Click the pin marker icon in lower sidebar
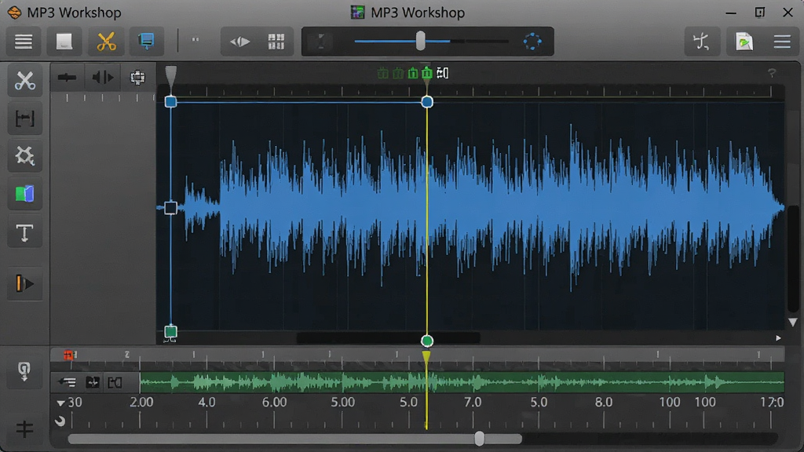The height and width of the screenshot is (452, 804). pyautogui.click(x=24, y=371)
